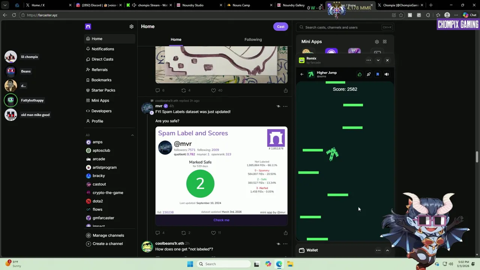Expand the Wallet panel chevron
Screen dimensions: 480x270
click(x=387, y=250)
